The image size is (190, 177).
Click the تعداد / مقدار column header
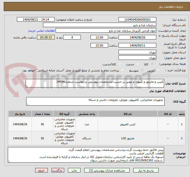point(42,114)
